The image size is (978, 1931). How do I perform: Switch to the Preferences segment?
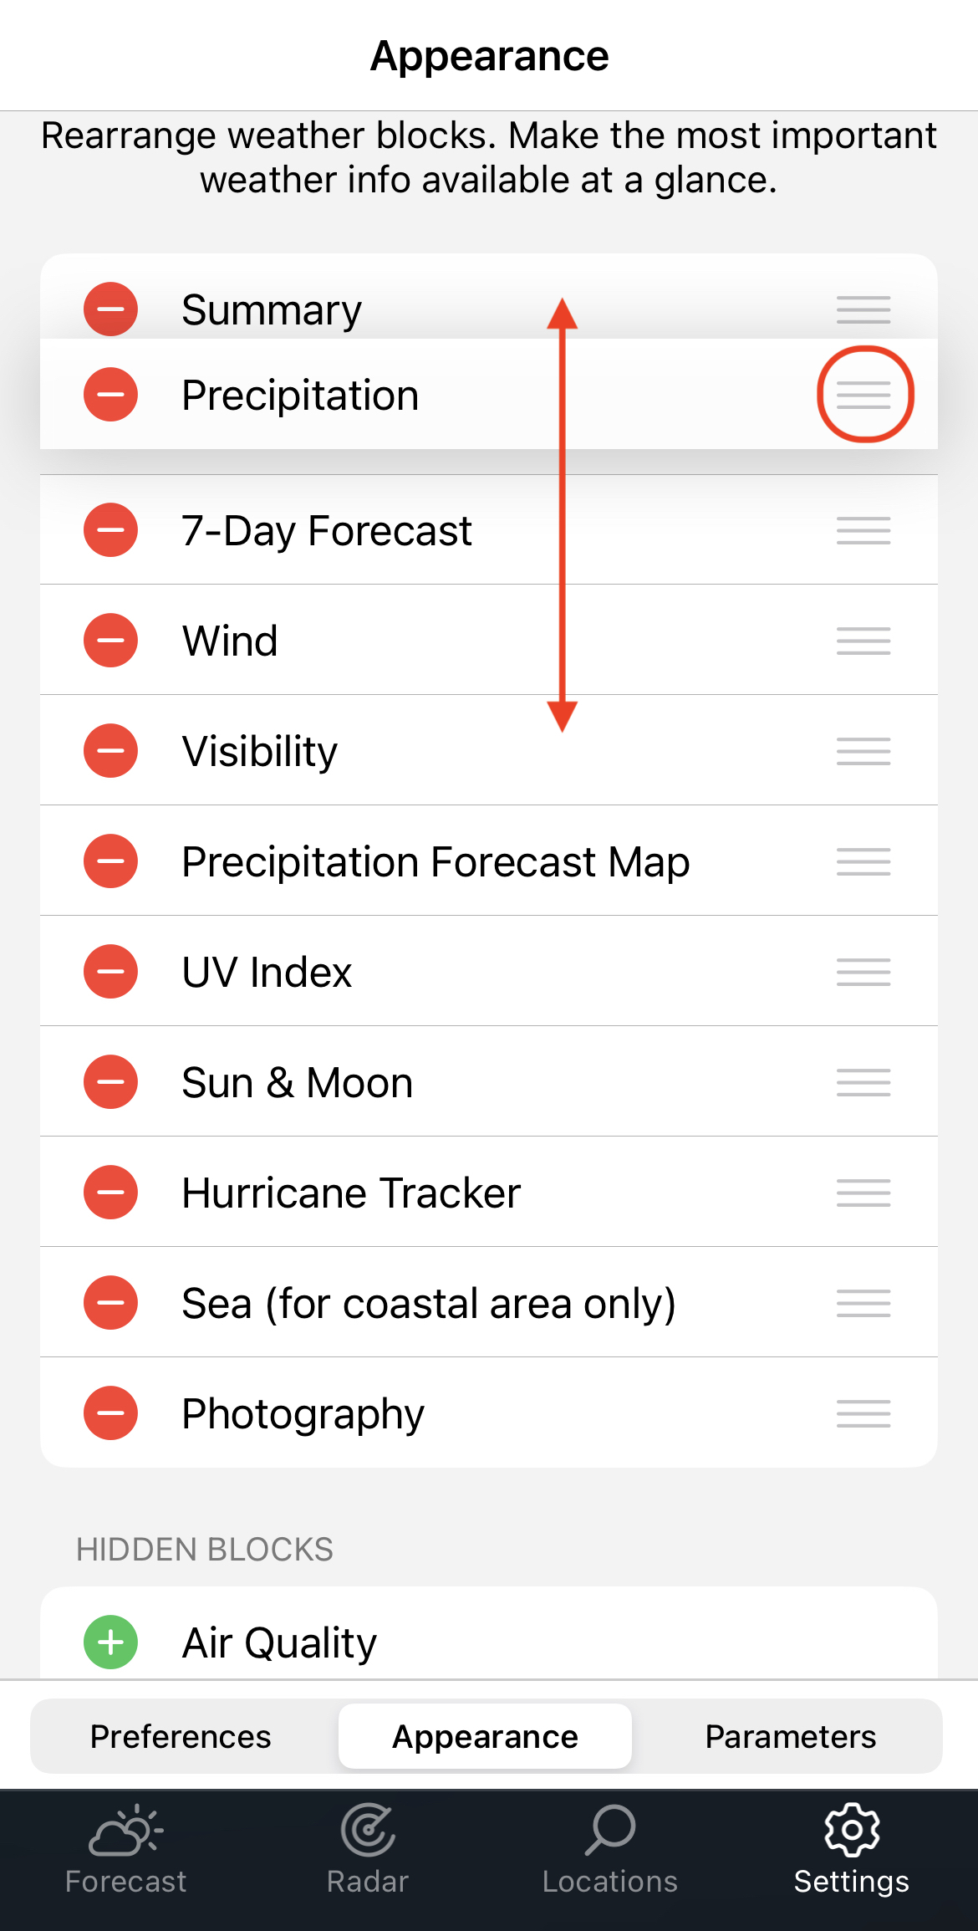(x=181, y=1736)
